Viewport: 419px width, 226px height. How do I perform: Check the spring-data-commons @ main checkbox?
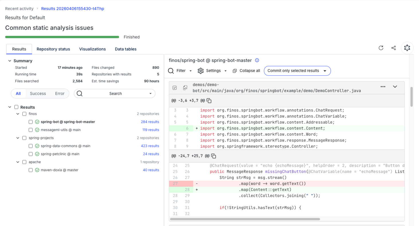31,146
